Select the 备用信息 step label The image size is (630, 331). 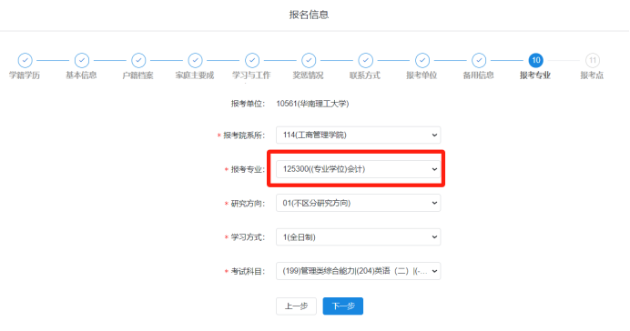point(478,75)
